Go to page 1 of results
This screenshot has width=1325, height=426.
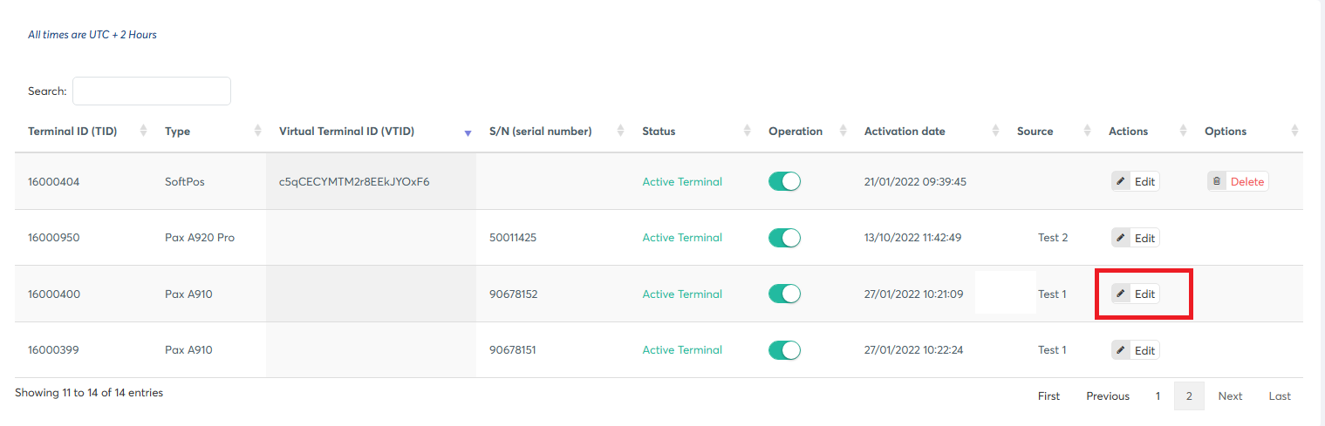point(1158,396)
